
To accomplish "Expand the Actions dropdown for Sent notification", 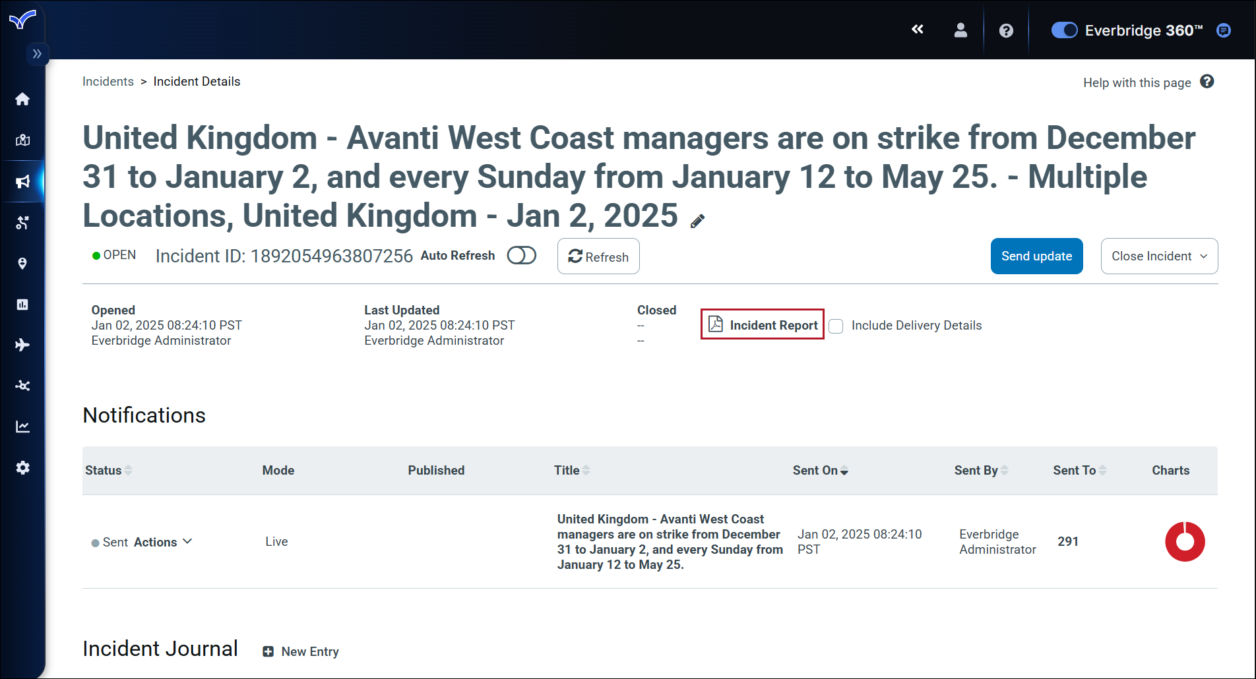I will pos(163,542).
